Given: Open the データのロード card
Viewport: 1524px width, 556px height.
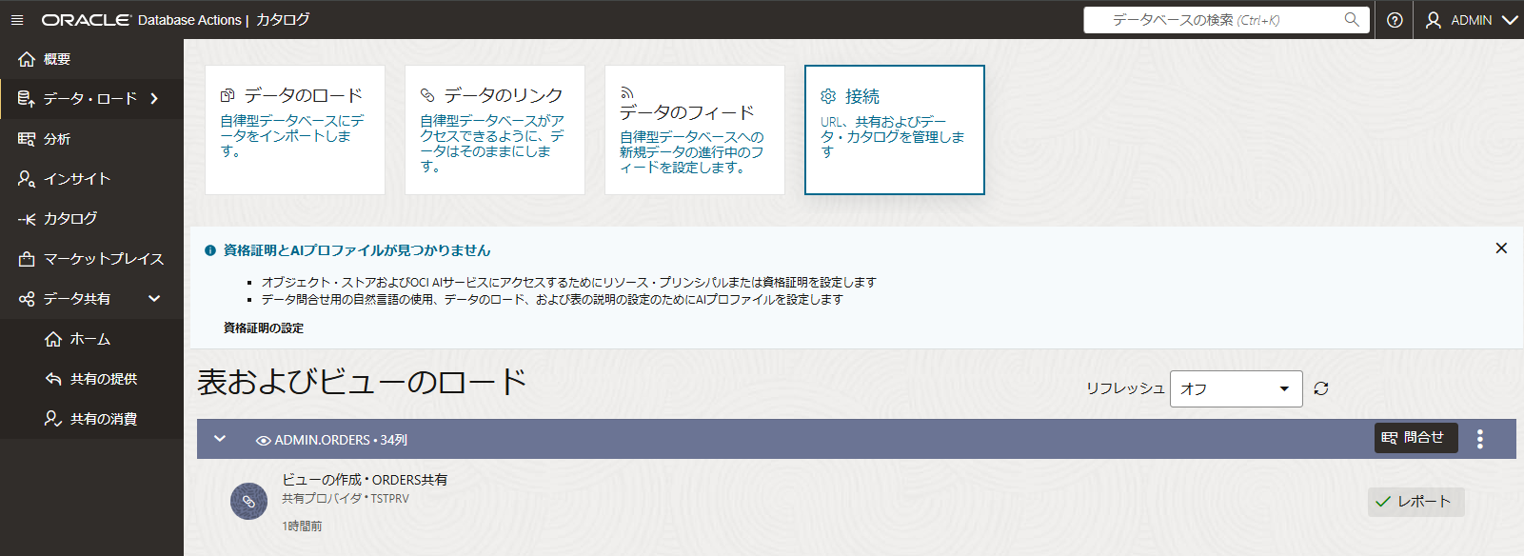Looking at the screenshot, I should click(x=295, y=129).
